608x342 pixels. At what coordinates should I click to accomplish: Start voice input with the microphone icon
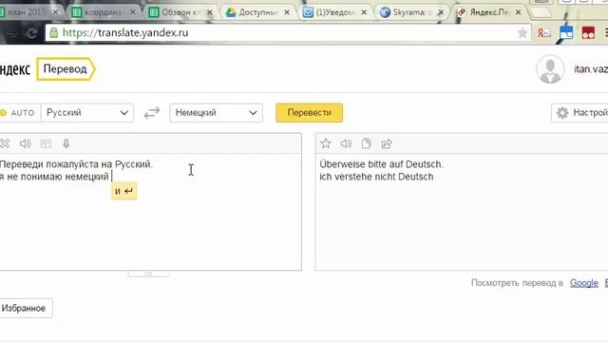66,143
